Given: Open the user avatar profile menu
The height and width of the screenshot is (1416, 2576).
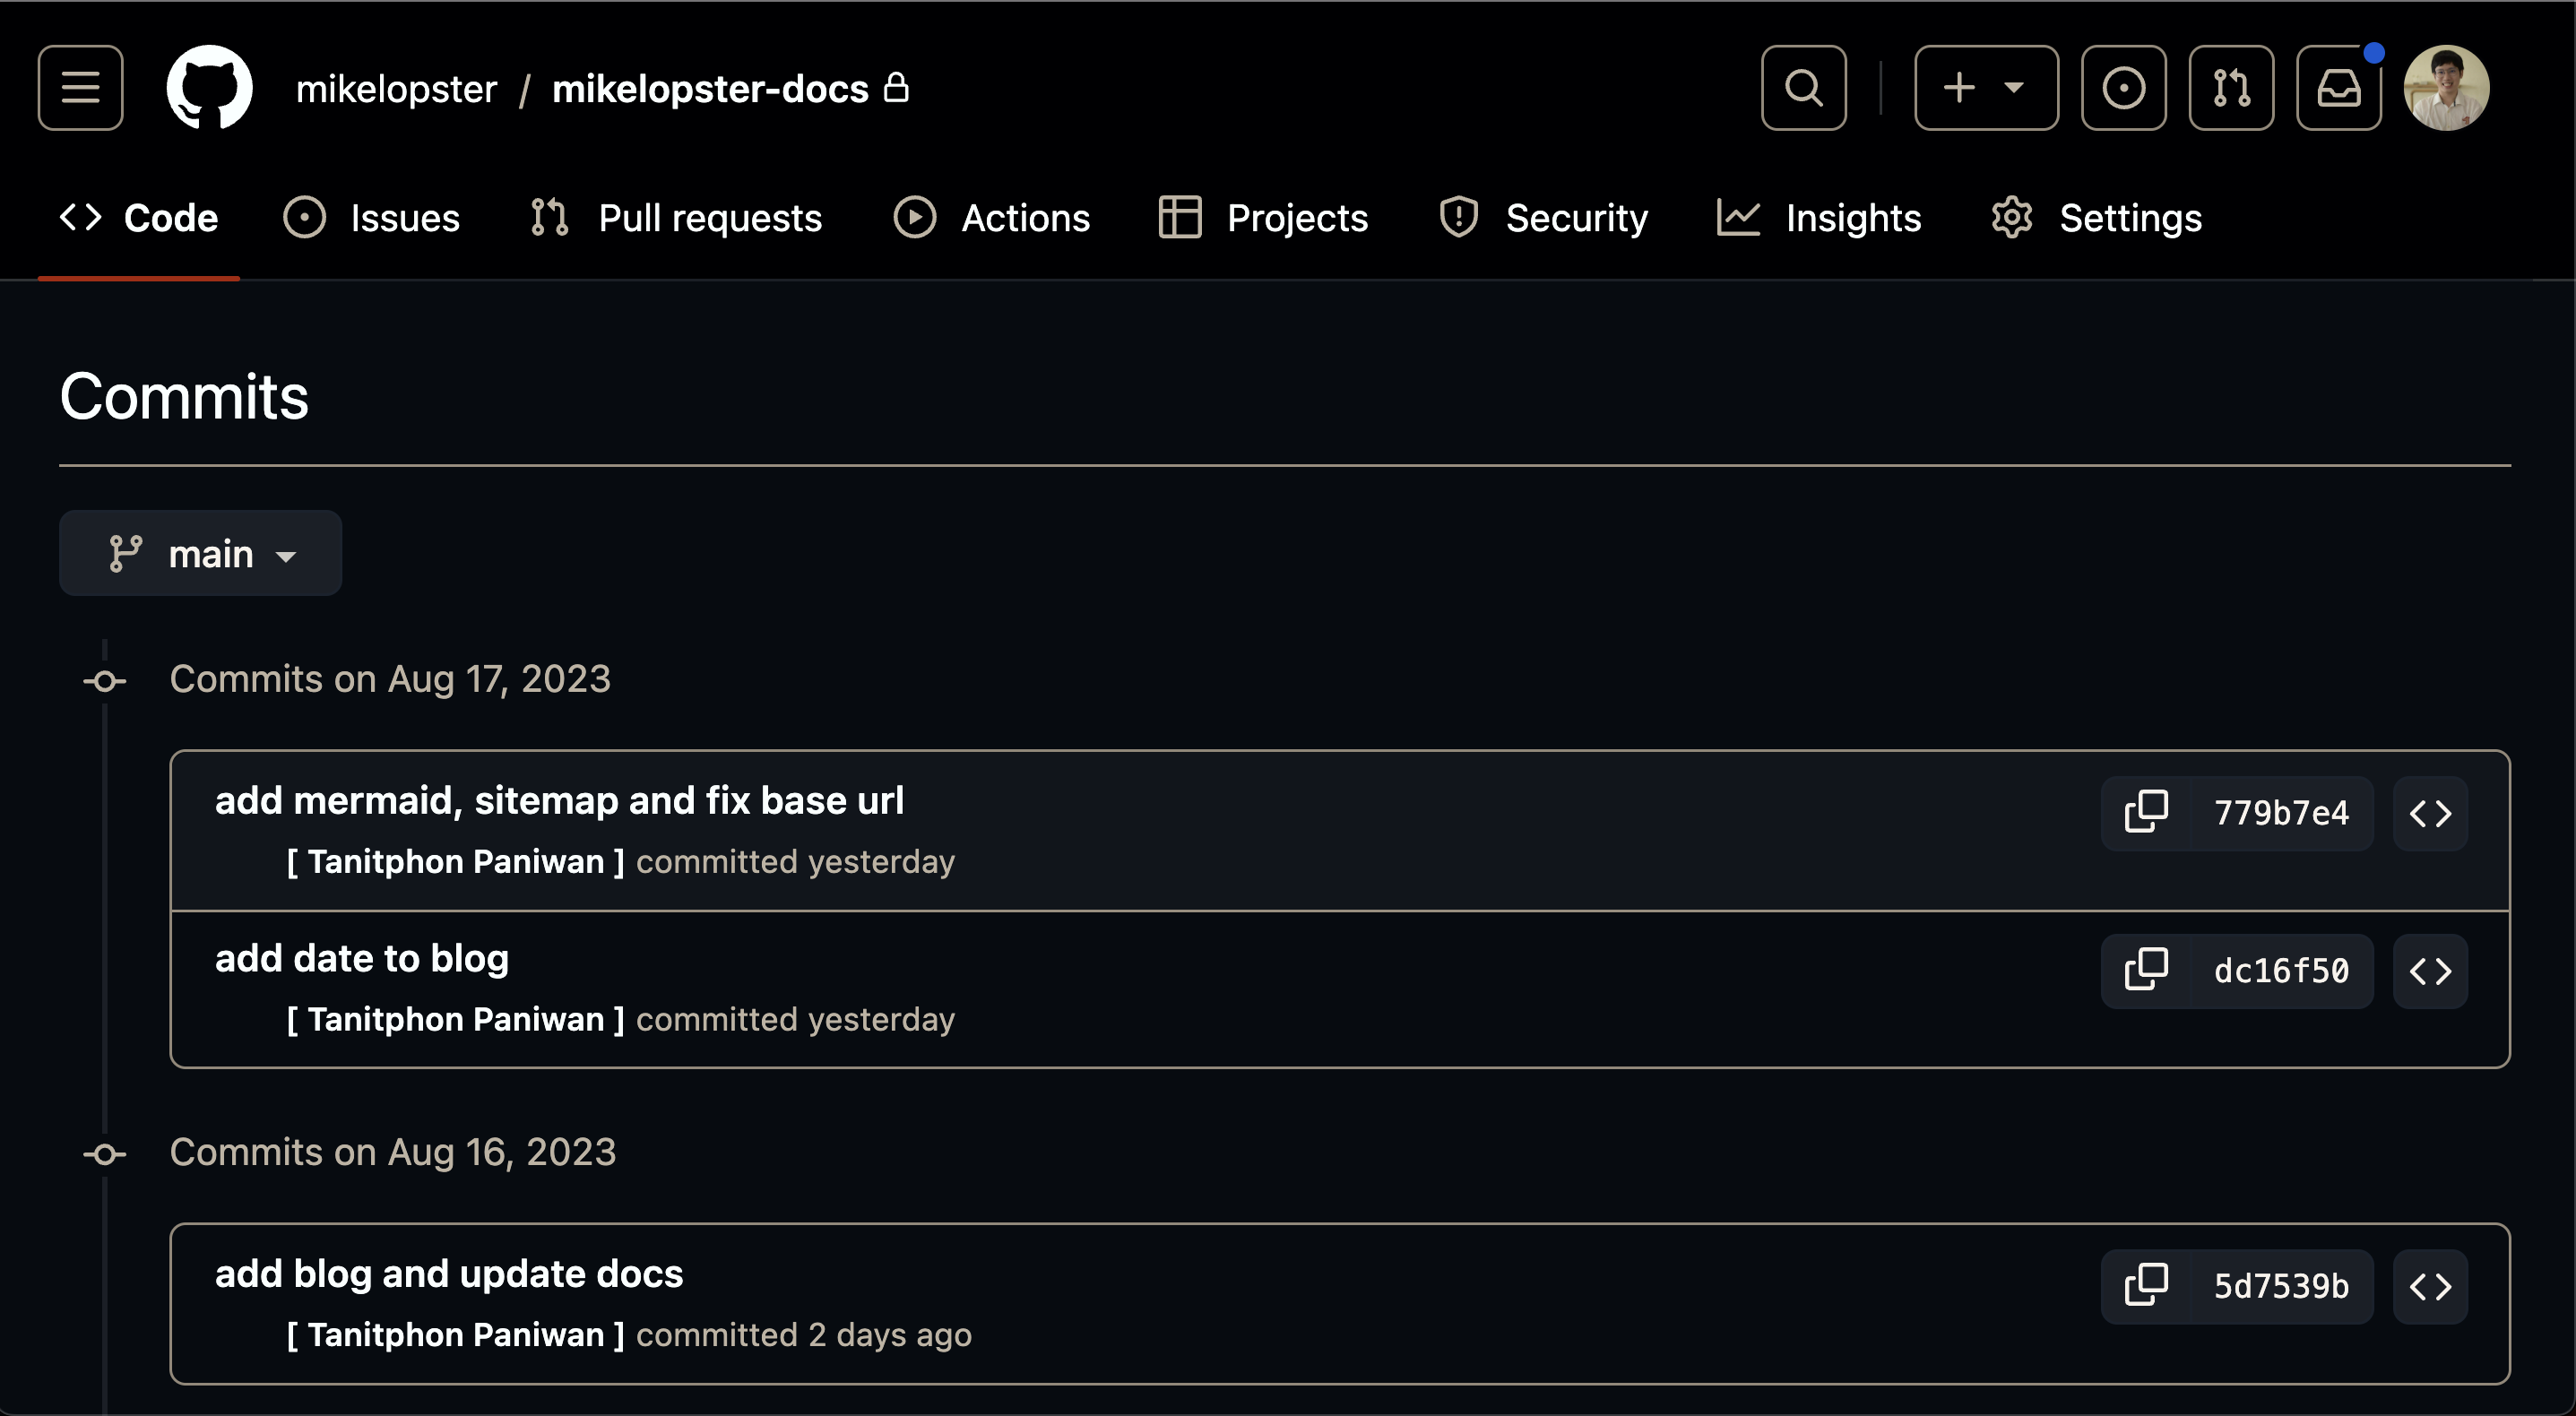Looking at the screenshot, I should pyautogui.click(x=2446, y=88).
